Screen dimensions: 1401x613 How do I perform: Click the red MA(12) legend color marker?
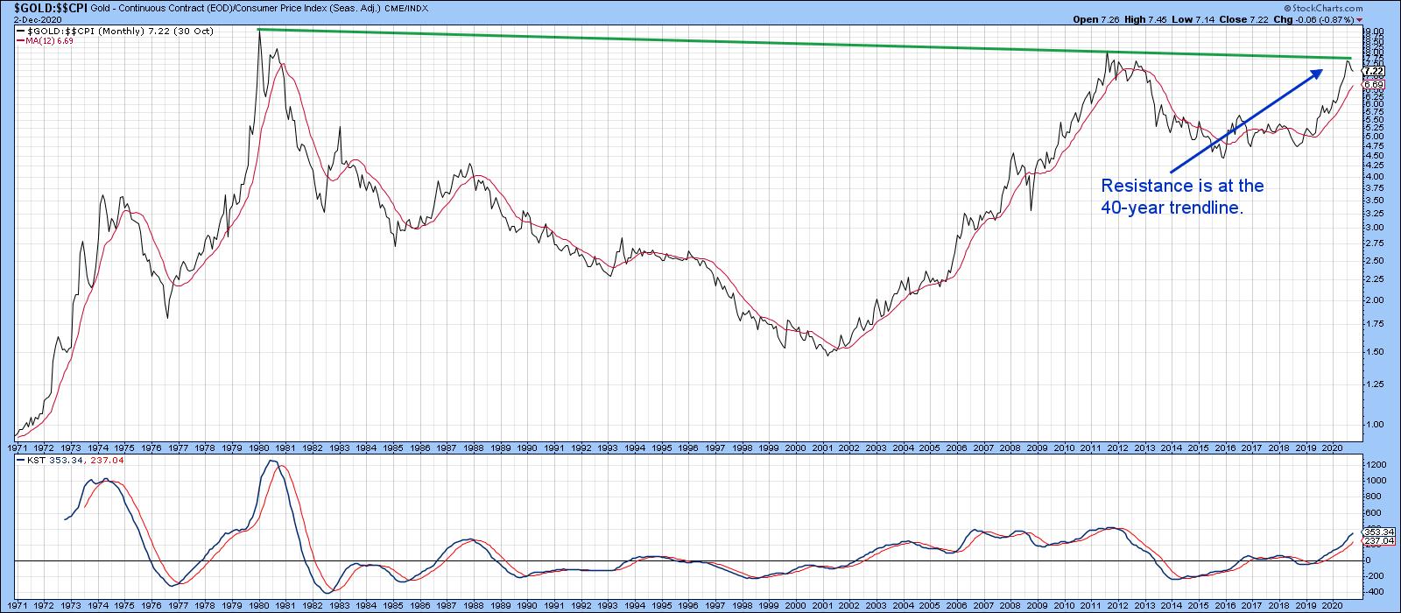(x=21, y=41)
